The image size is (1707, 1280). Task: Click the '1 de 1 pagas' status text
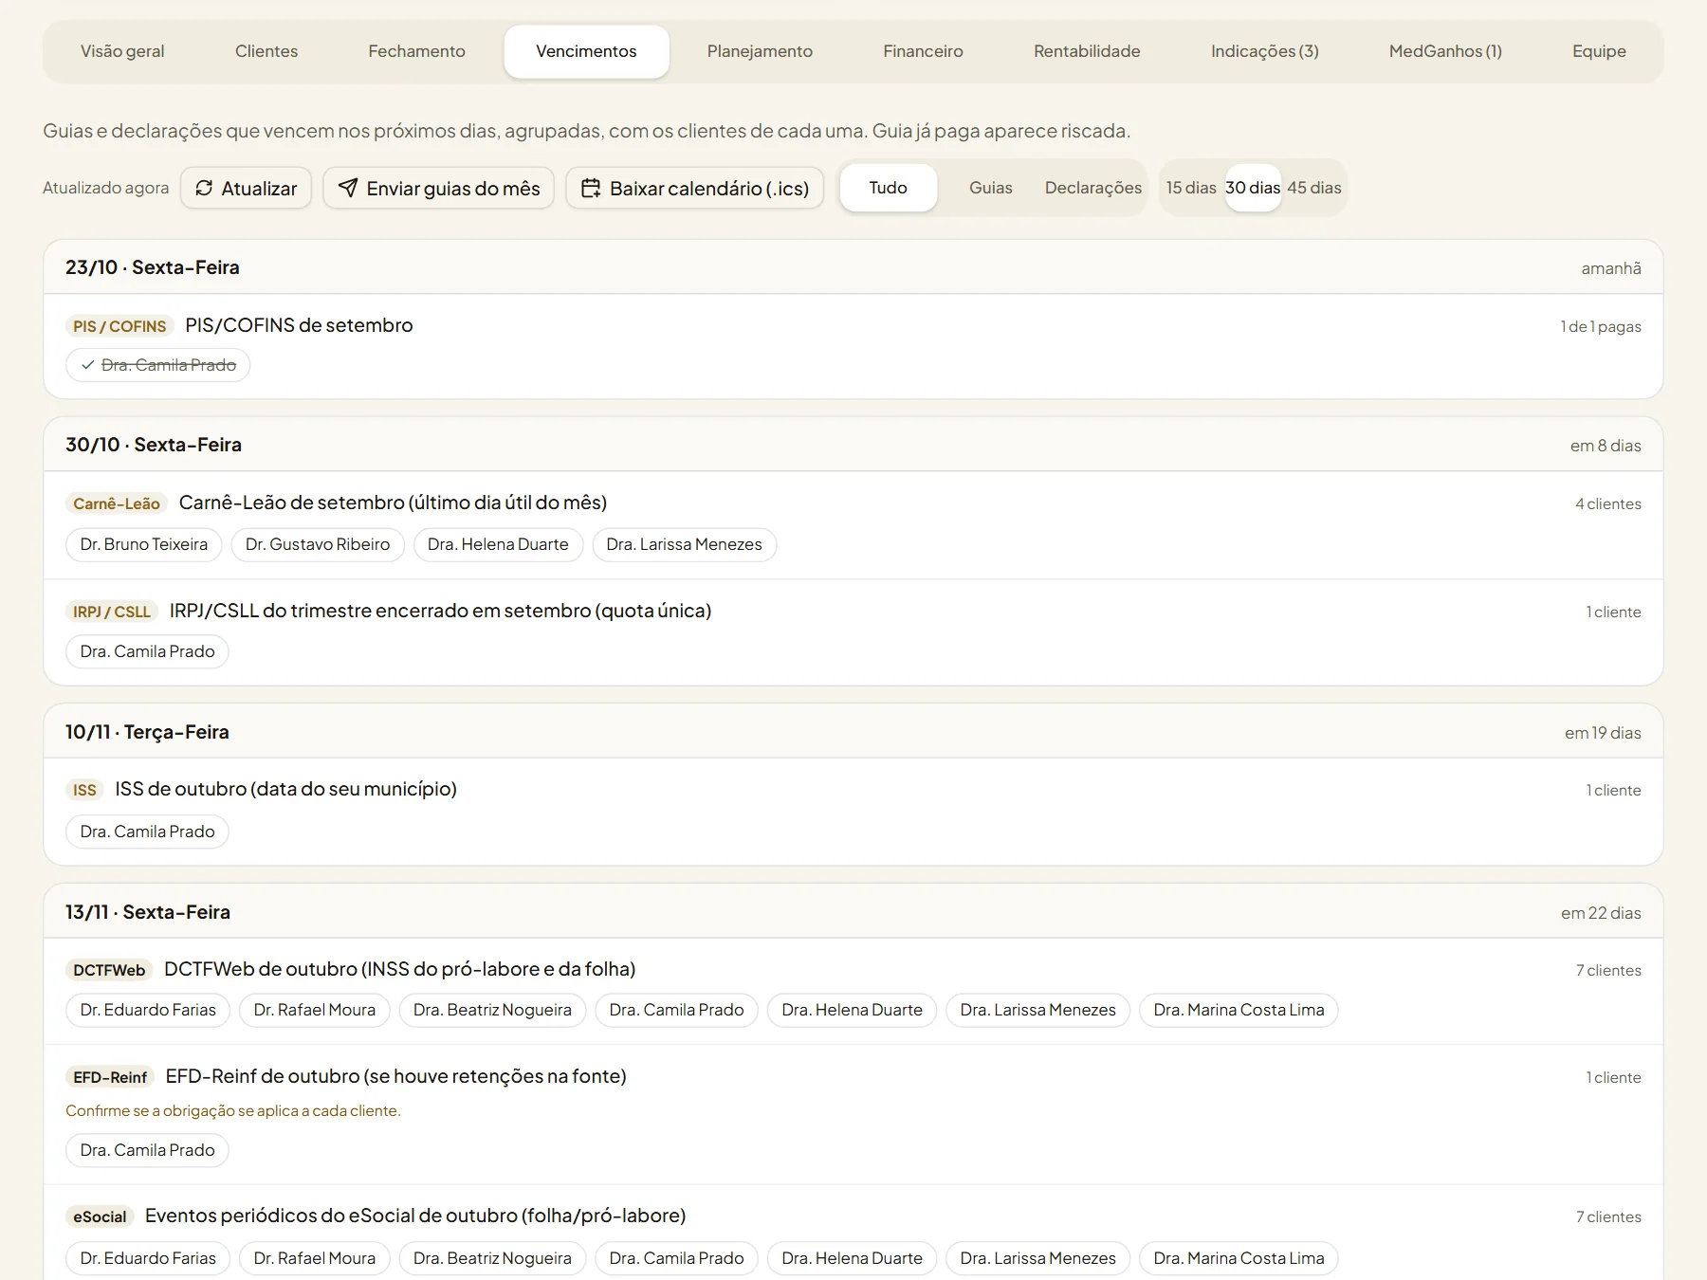[1601, 326]
